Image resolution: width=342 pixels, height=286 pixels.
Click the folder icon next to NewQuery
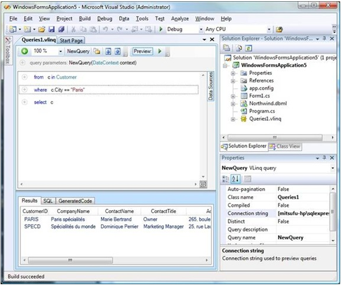[97, 51]
